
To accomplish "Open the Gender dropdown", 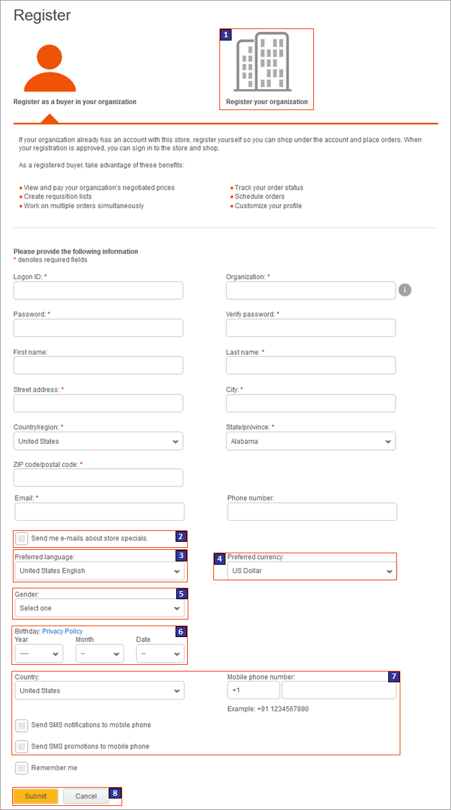I will pyautogui.click(x=98, y=608).
